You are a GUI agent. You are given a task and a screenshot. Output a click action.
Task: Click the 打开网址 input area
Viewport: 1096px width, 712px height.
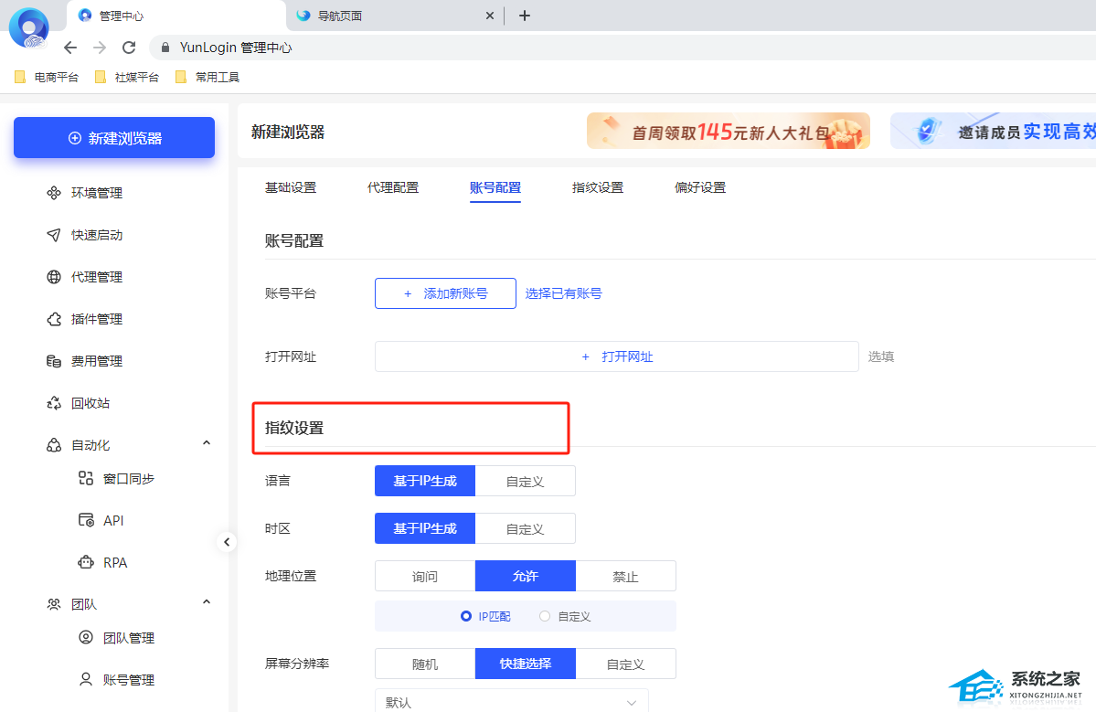[616, 356]
